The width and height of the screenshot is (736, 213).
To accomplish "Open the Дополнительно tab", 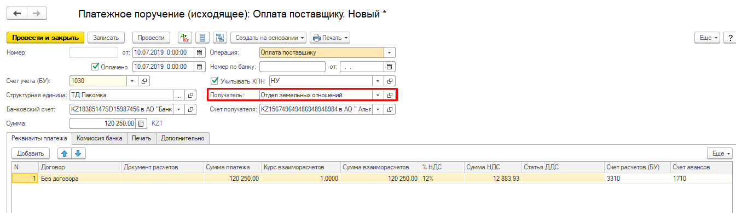I will click(183, 138).
